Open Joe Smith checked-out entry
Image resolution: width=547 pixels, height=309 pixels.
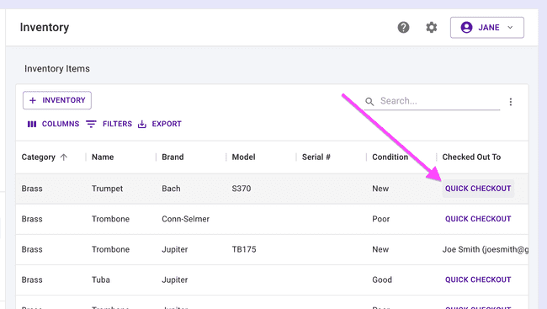click(x=486, y=249)
